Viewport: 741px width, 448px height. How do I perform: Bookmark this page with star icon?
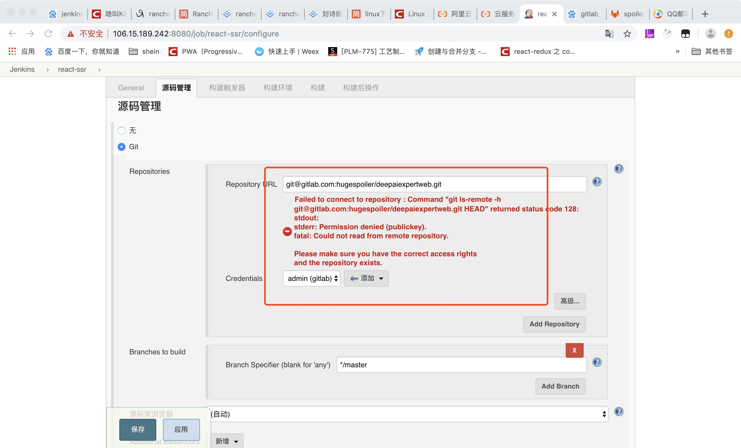coord(627,34)
